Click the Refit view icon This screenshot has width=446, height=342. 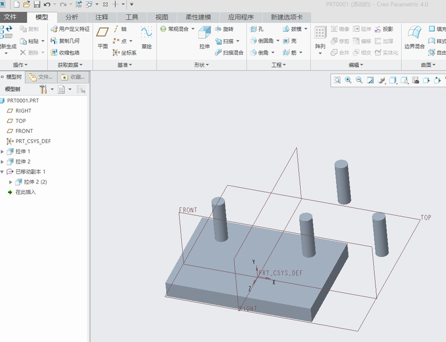click(x=337, y=80)
